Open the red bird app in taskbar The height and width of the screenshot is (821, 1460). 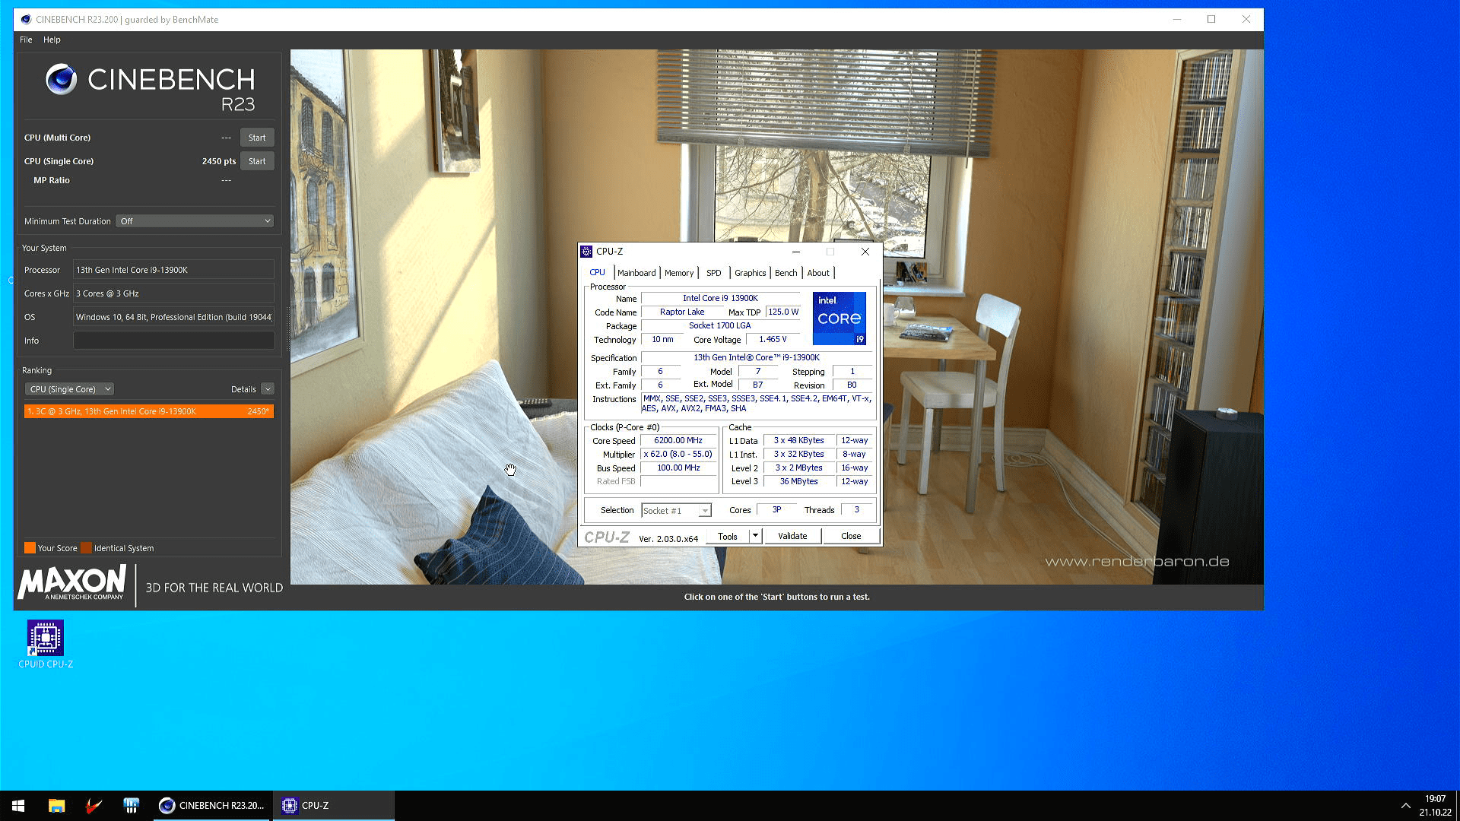tap(94, 805)
